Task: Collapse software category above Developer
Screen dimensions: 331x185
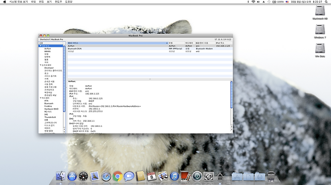Action: [40, 65]
